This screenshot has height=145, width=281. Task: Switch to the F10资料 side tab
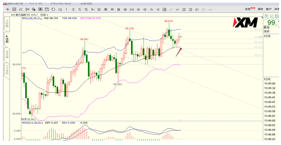pos(7,70)
